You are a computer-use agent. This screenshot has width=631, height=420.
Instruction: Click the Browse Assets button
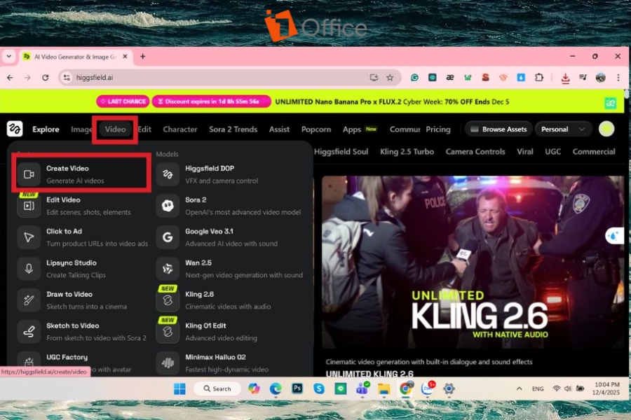(x=498, y=129)
